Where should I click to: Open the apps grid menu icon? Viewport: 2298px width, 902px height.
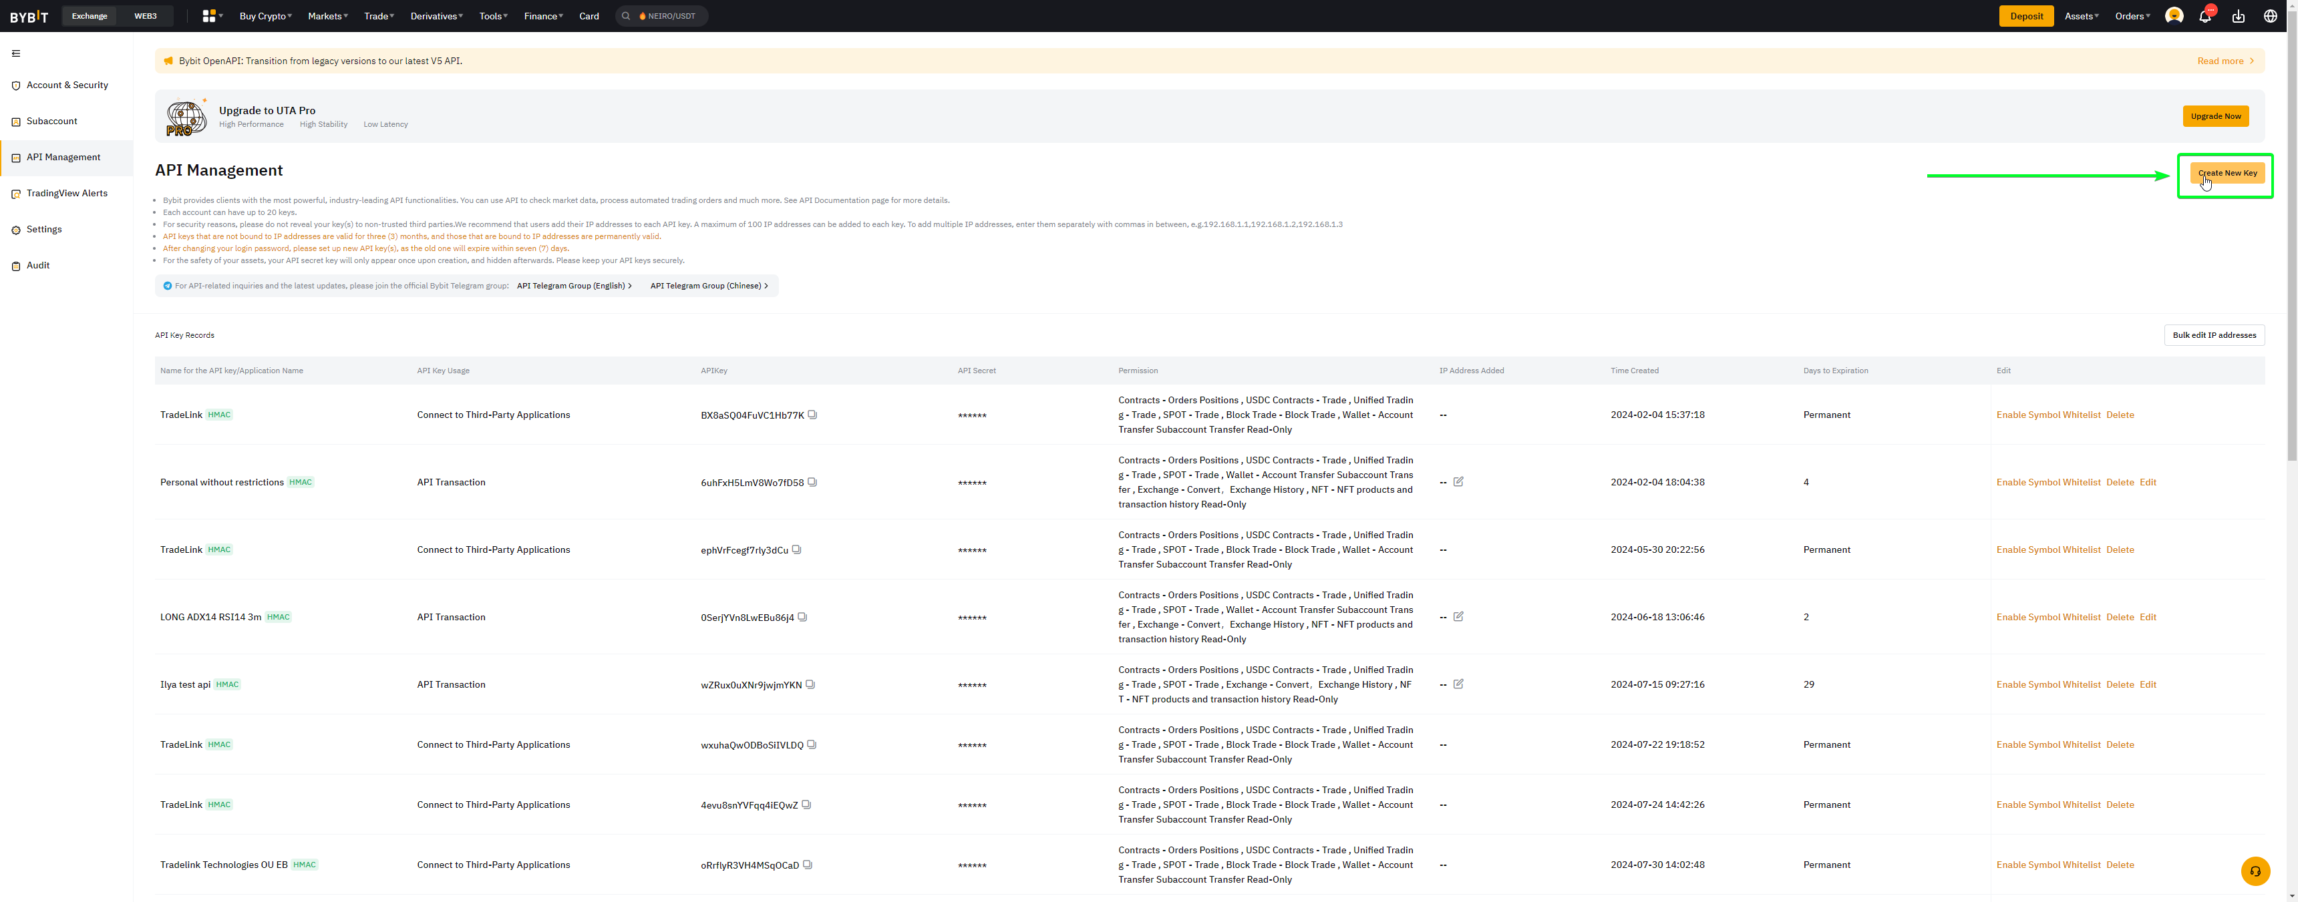[x=208, y=16]
